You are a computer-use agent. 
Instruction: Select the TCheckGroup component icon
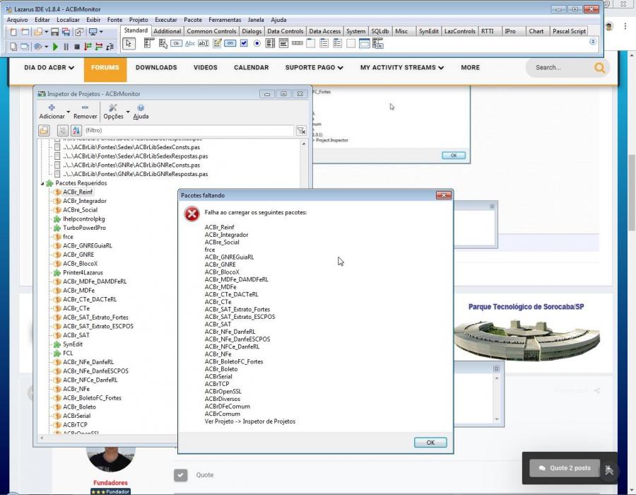[x=338, y=43]
